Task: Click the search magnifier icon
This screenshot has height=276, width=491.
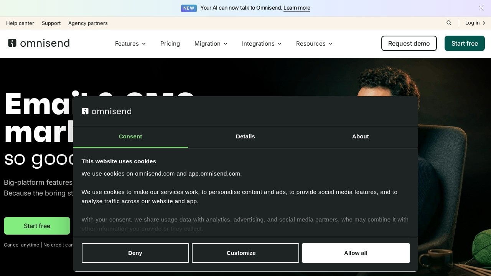Action: point(449,23)
